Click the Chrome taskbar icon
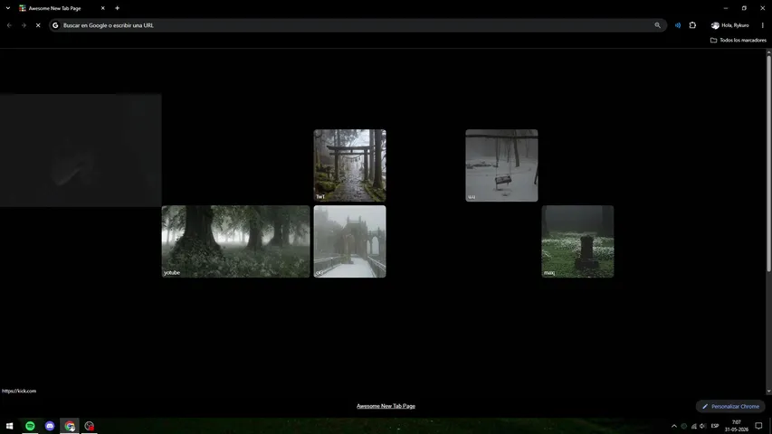 pyautogui.click(x=70, y=426)
